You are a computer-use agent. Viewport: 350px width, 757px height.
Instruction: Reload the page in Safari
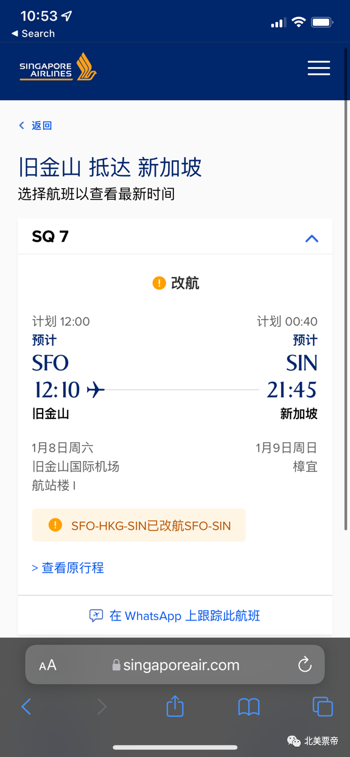click(x=305, y=664)
